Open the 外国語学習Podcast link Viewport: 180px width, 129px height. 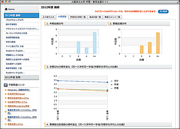tap(16, 94)
